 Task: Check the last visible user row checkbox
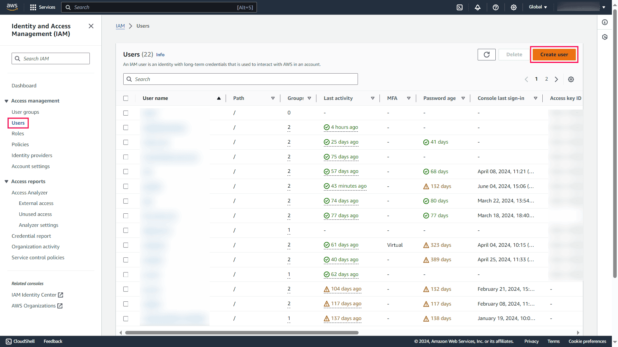click(126, 318)
